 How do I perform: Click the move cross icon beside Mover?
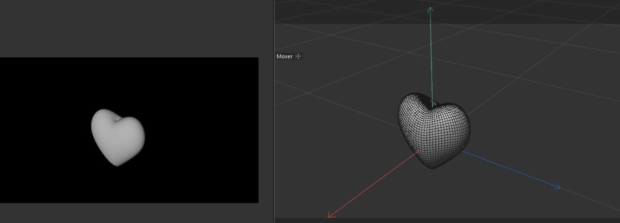tap(298, 56)
